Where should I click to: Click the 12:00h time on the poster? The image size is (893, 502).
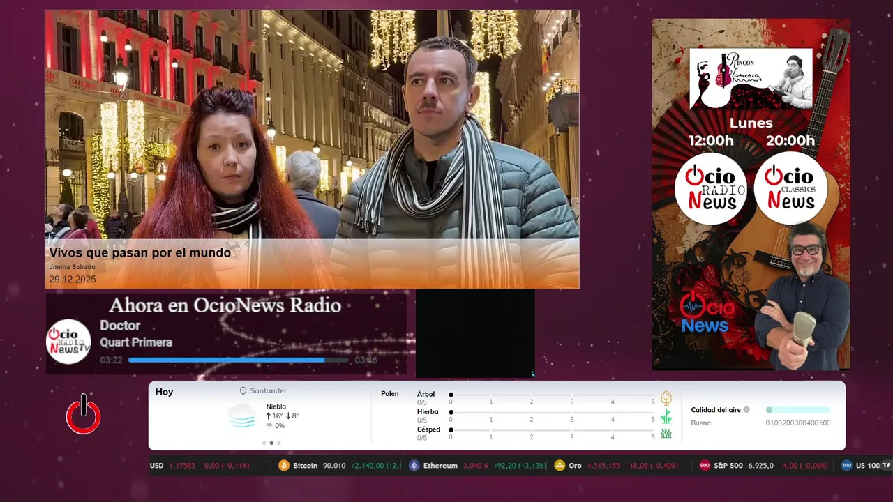711,141
